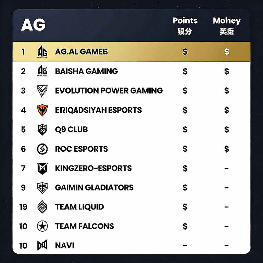This screenshot has height=263, width=263.
Task: Click the money dollar sign for Q9 Club
Action: click(227, 129)
